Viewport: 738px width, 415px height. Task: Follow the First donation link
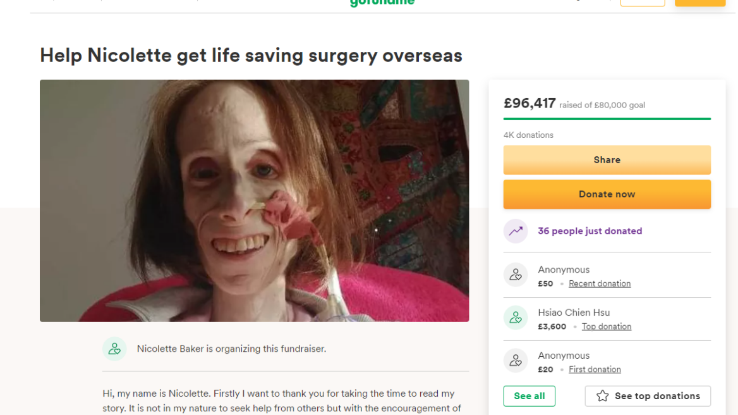(595, 369)
